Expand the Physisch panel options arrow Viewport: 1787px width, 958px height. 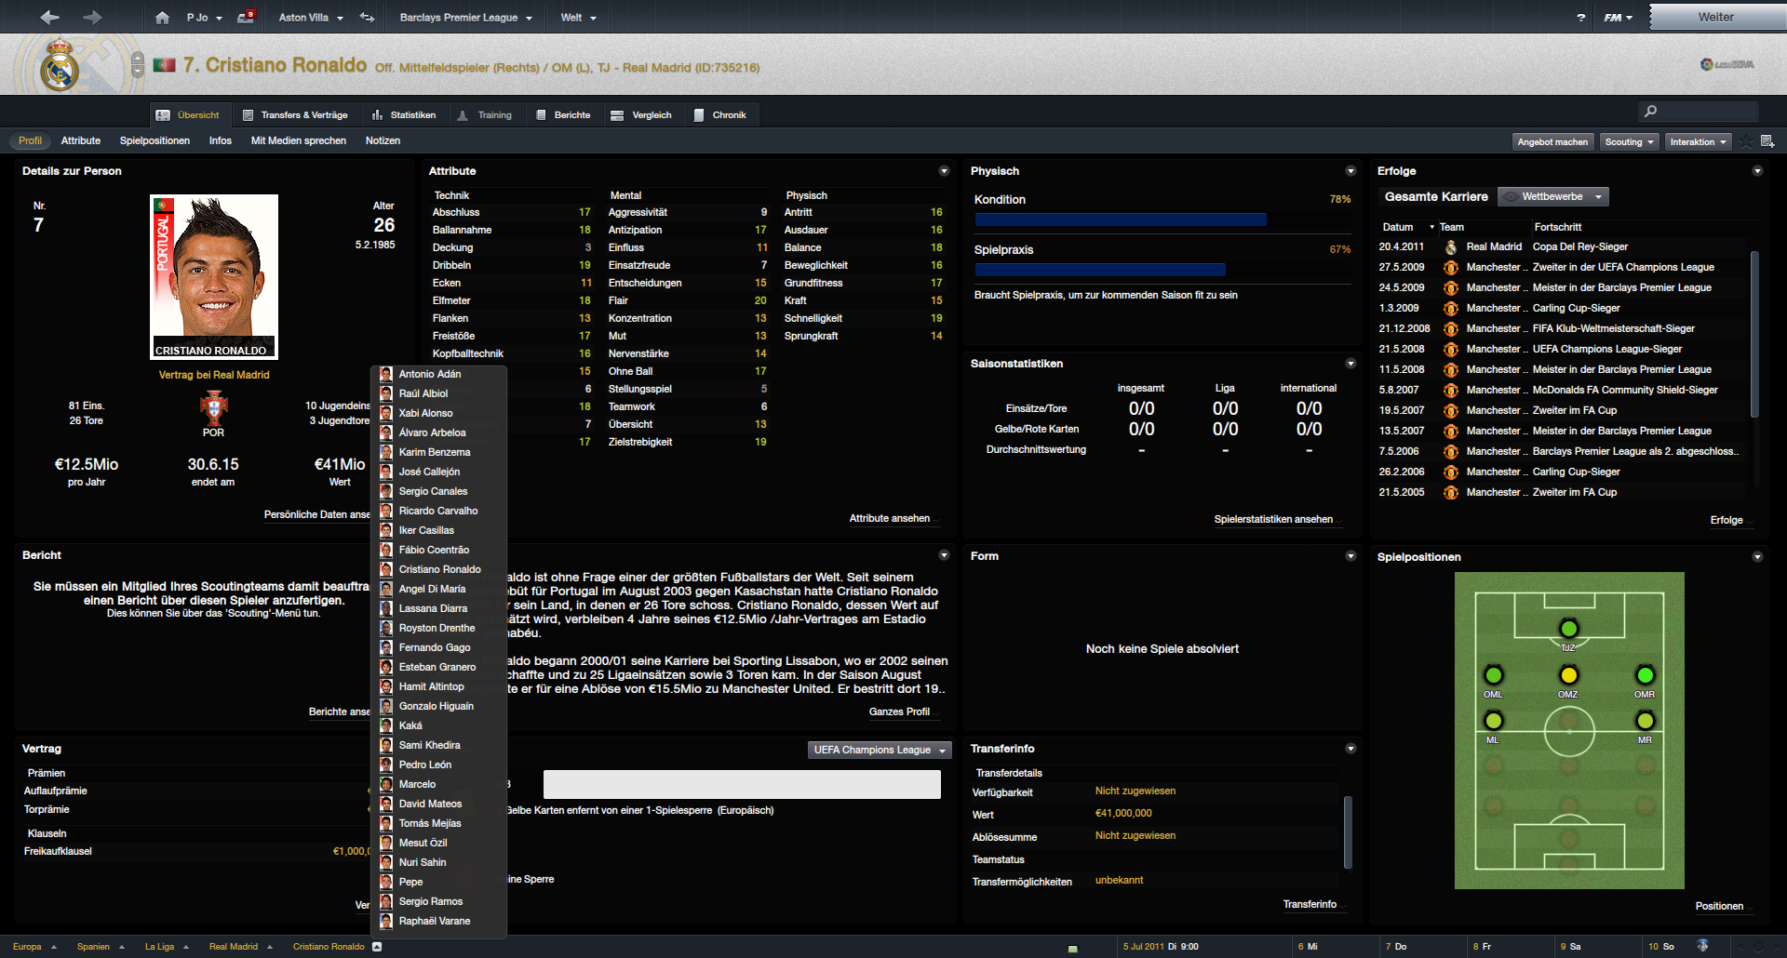(1350, 171)
